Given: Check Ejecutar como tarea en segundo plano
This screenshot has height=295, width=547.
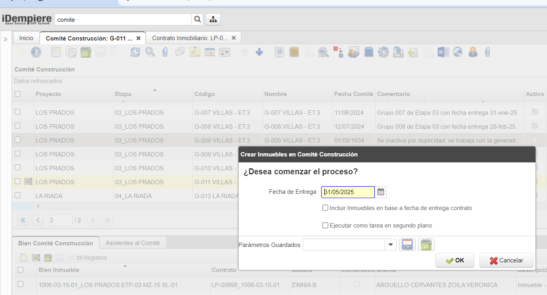Looking at the screenshot, I should pyautogui.click(x=326, y=226).
